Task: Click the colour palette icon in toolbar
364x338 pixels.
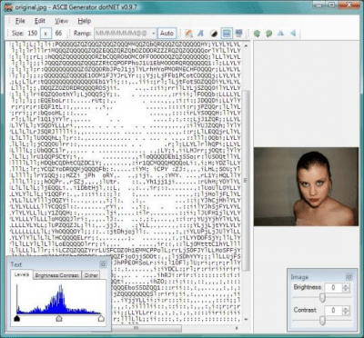Action: 189,33
